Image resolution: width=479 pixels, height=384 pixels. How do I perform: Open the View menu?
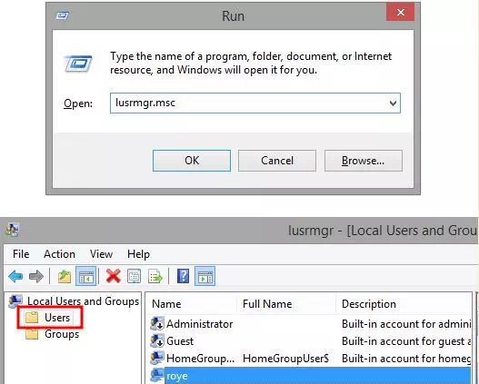[x=101, y=254]
